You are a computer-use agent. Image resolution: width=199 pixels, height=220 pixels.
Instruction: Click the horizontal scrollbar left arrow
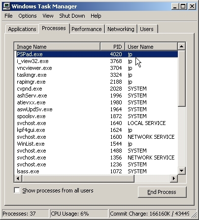click(x=18, y=178)
